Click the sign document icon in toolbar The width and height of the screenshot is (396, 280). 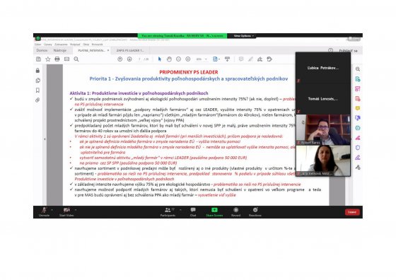[x=260, y=59]
